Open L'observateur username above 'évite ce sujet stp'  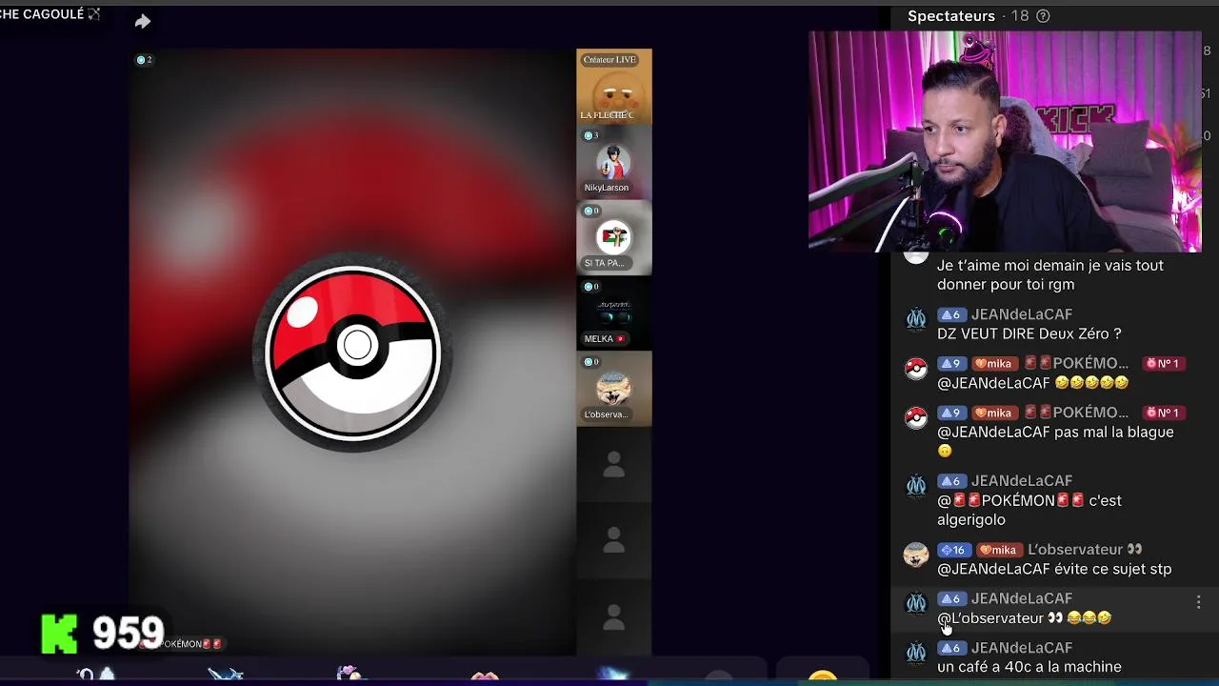pos(1085,550)
